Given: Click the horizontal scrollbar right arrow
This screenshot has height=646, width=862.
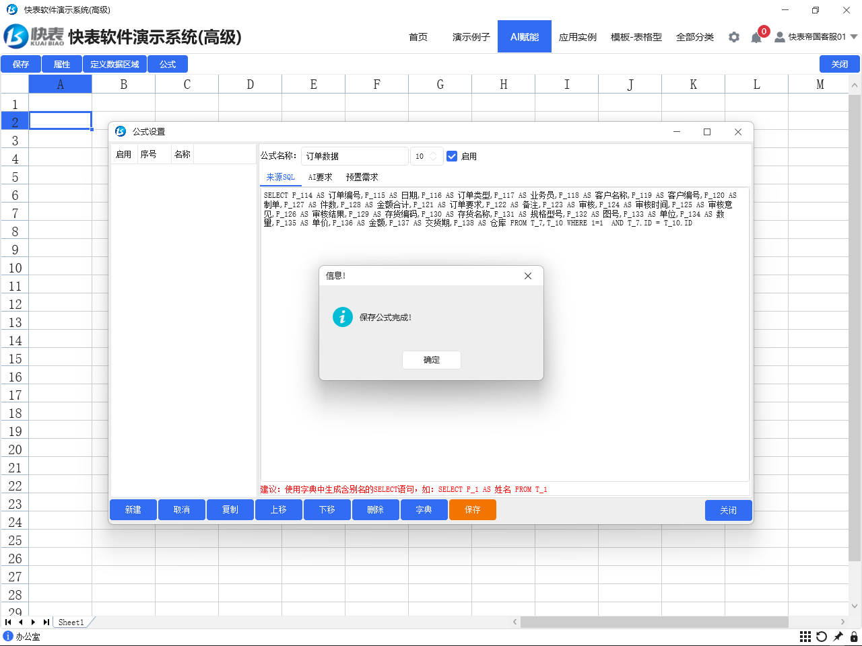Looking at the screenshot, I should point(842,622).
